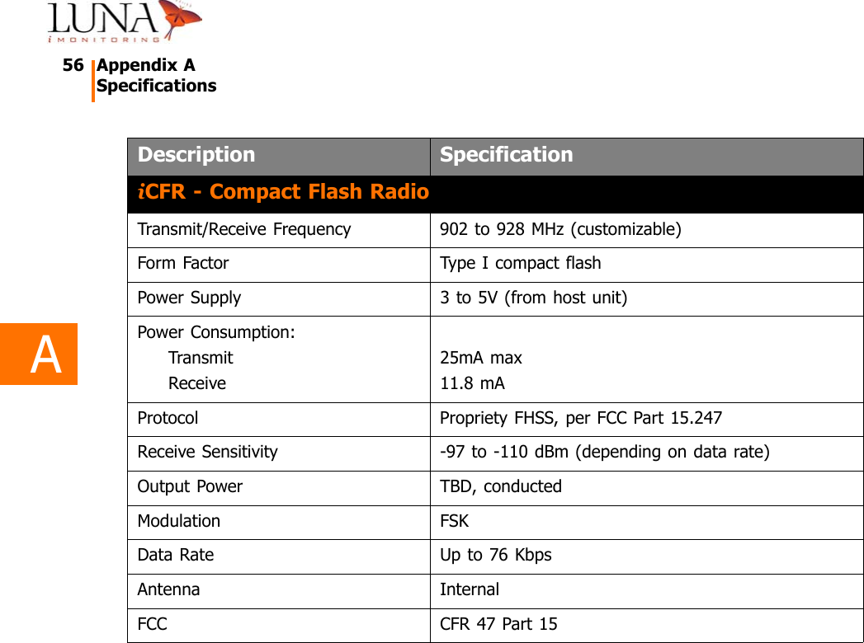The image size is (864, 643).
Task: Click the CFR 47 Part 15 text
Action: [x=498, y=624]
